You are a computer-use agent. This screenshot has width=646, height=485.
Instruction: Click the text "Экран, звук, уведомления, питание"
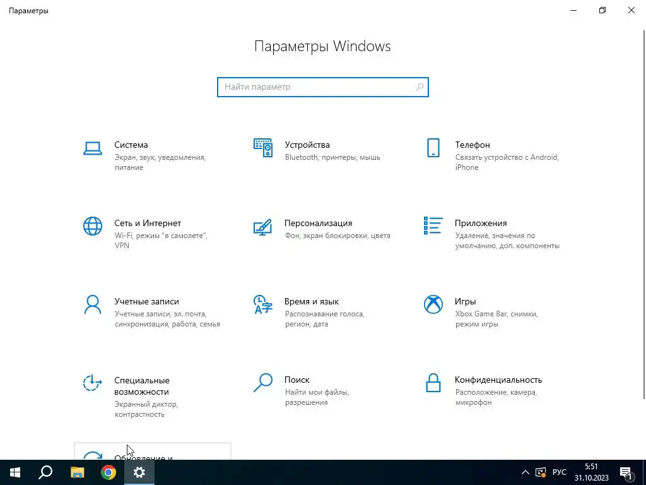160,162
